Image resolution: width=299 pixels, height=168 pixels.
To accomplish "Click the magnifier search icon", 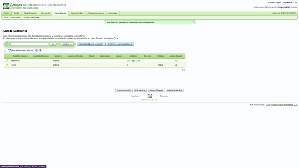I will pos(7,44).
